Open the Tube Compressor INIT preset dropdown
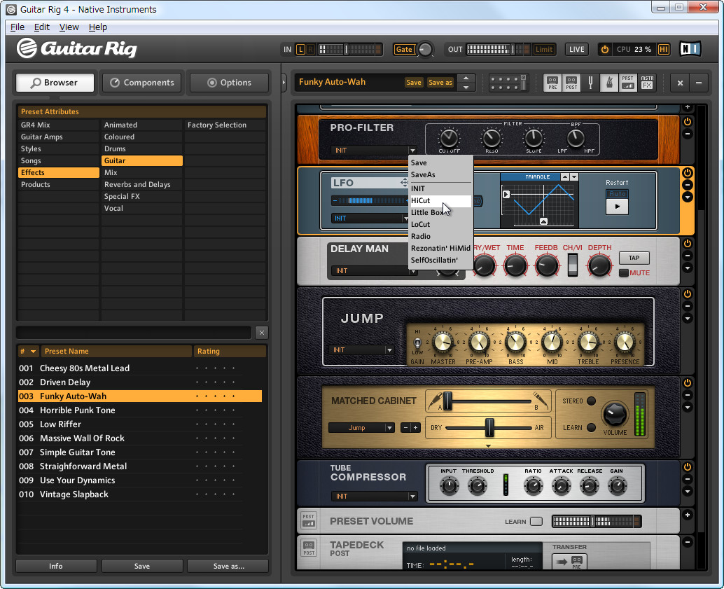The width and height of the screenshot is (724, 589). [373, 497]
